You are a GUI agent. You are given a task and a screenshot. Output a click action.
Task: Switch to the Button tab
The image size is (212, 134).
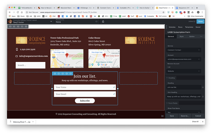tap(192, 36)
